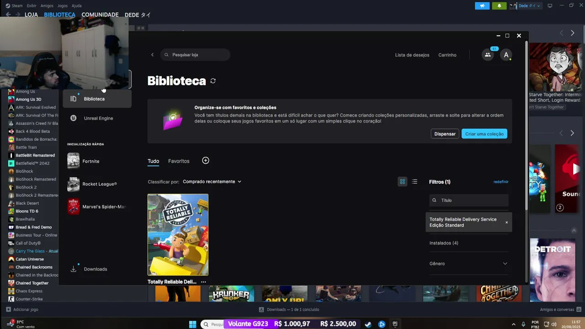
Task: Switch library to grid view
Action: click(x=402, y=182)
